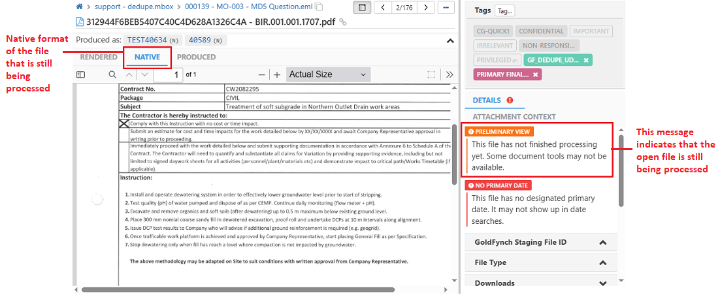Click the link icon beside the PDF name
Screen dimensions: 720x297
pos(342,22)
